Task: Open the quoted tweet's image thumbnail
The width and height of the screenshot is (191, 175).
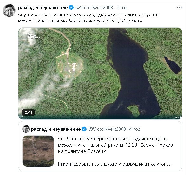Action: (38, 151)
